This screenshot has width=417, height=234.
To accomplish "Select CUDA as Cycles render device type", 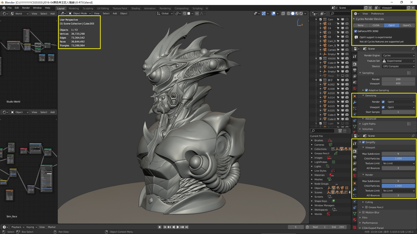I will tap(376, 25).
